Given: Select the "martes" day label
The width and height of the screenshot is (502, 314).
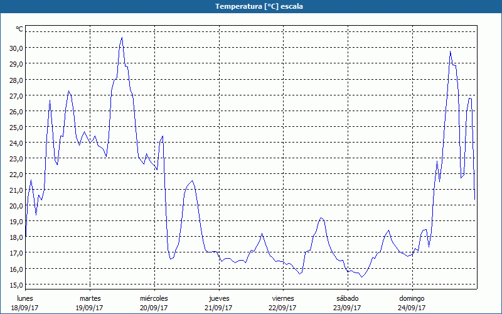Looking at the screenshot, I should 90,298.
